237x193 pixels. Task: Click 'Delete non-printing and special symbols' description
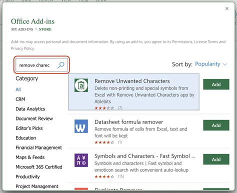click(144, 94)
